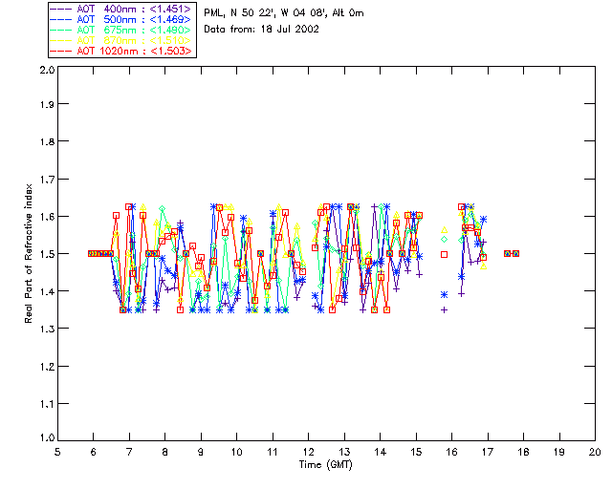Click the 18 x-axis tick label

(524, 452)
